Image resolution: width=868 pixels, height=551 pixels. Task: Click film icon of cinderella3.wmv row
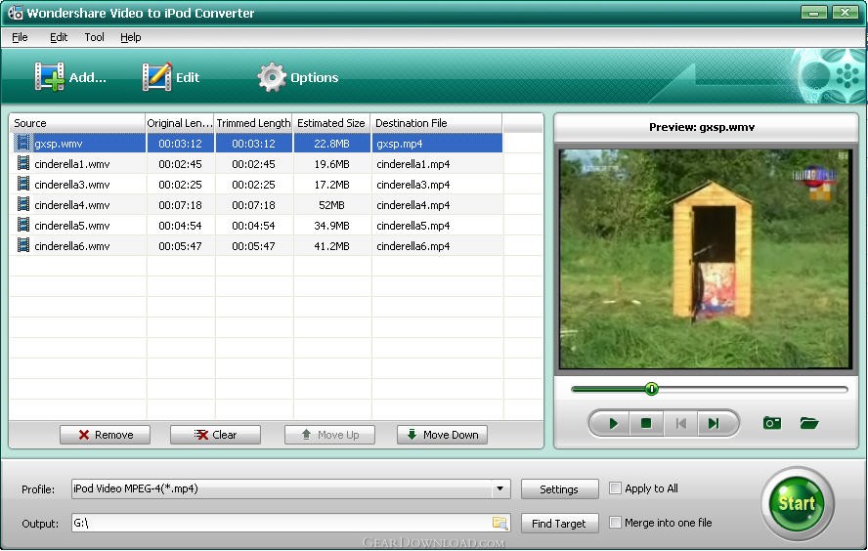23,185
